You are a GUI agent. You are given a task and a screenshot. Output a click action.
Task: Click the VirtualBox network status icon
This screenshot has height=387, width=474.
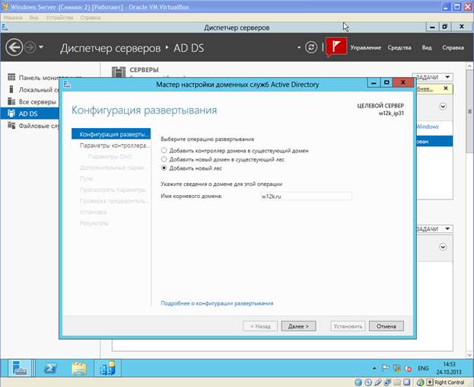tap(387, 382)
